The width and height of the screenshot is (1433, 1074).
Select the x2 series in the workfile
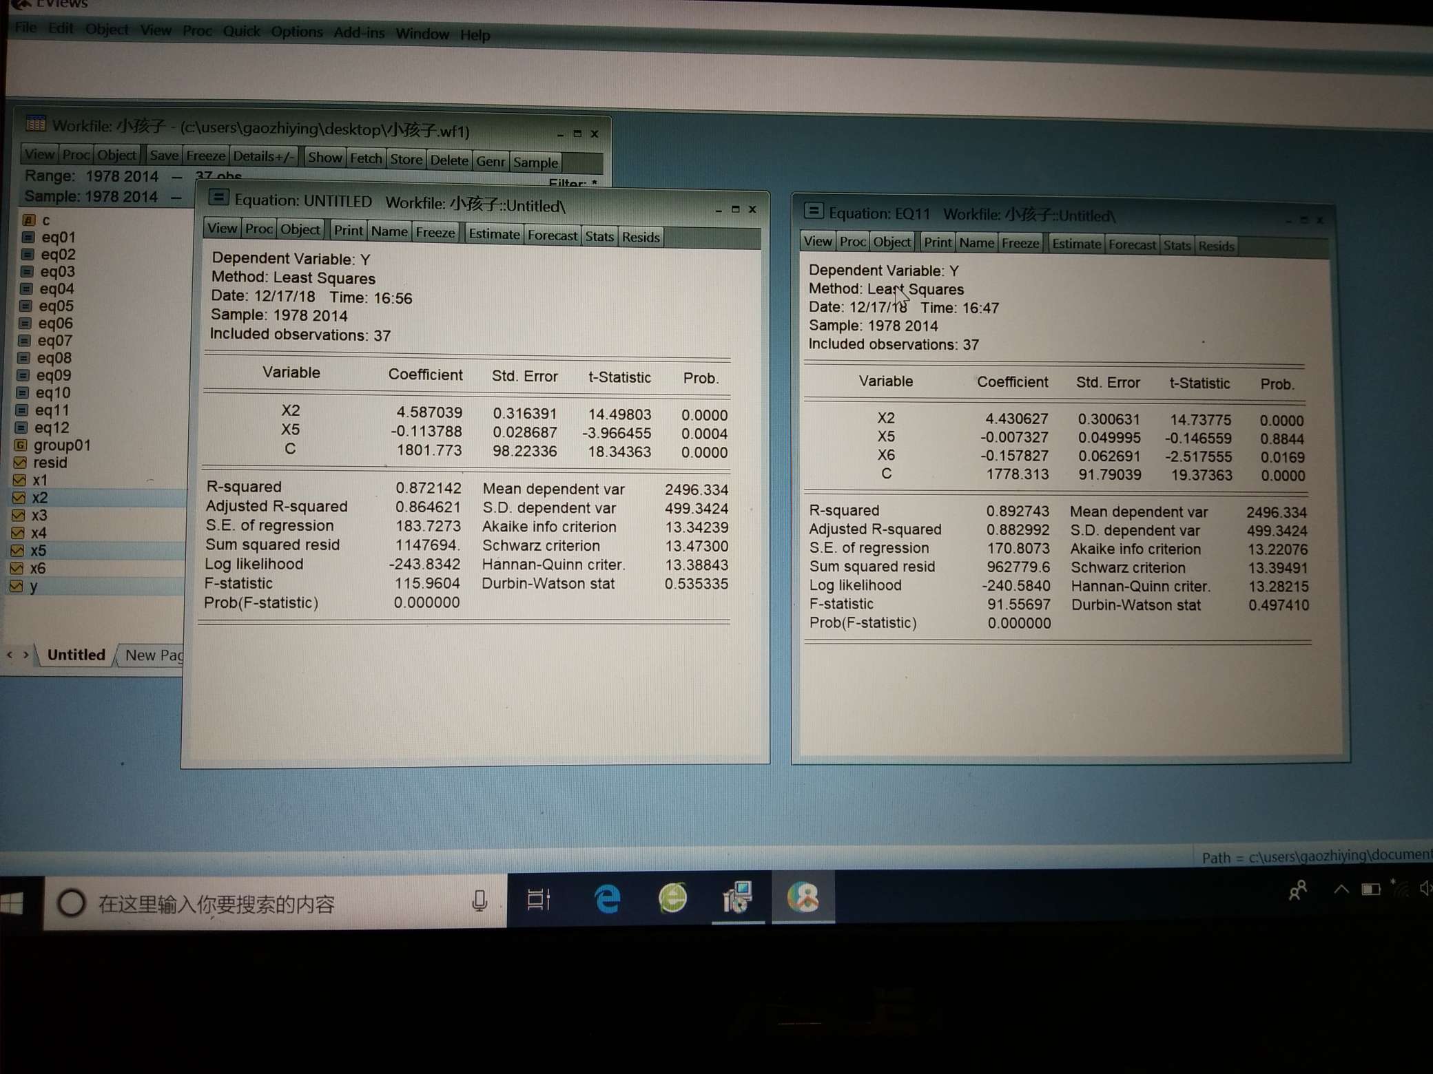tap(39, 498)
